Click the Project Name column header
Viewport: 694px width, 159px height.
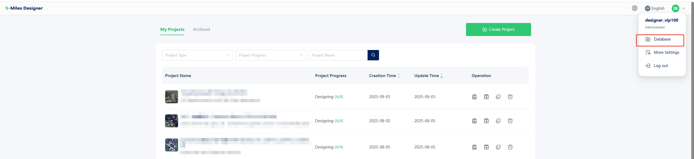pyautogui.click(x=178, y=76)
